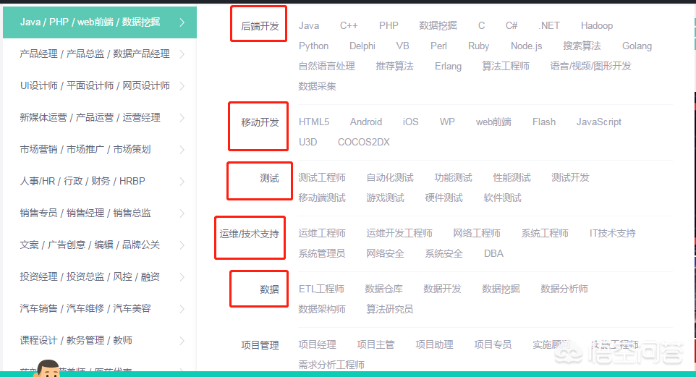The image size is (696, 377).
Task: Open 课程设计 / 教务管理 / 教师 menu item
Action: pos(76,340)
